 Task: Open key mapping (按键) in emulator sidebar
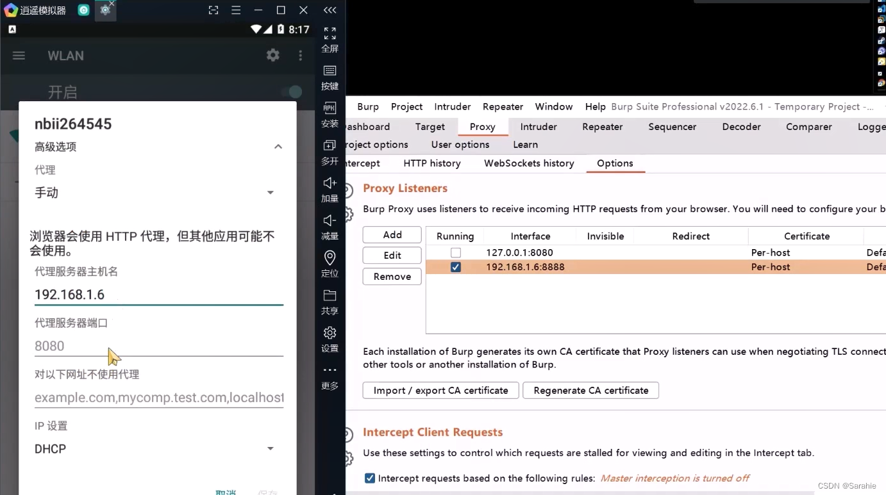tap(330, 77)
